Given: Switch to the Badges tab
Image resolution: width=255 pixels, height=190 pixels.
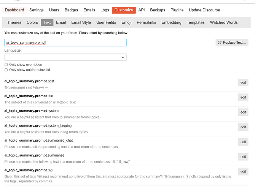Looking at the screenshot, I should 71,10.
